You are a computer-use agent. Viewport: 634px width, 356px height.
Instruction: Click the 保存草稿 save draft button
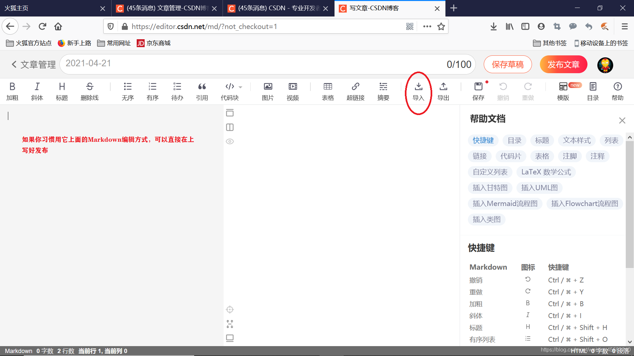[508, 65]
